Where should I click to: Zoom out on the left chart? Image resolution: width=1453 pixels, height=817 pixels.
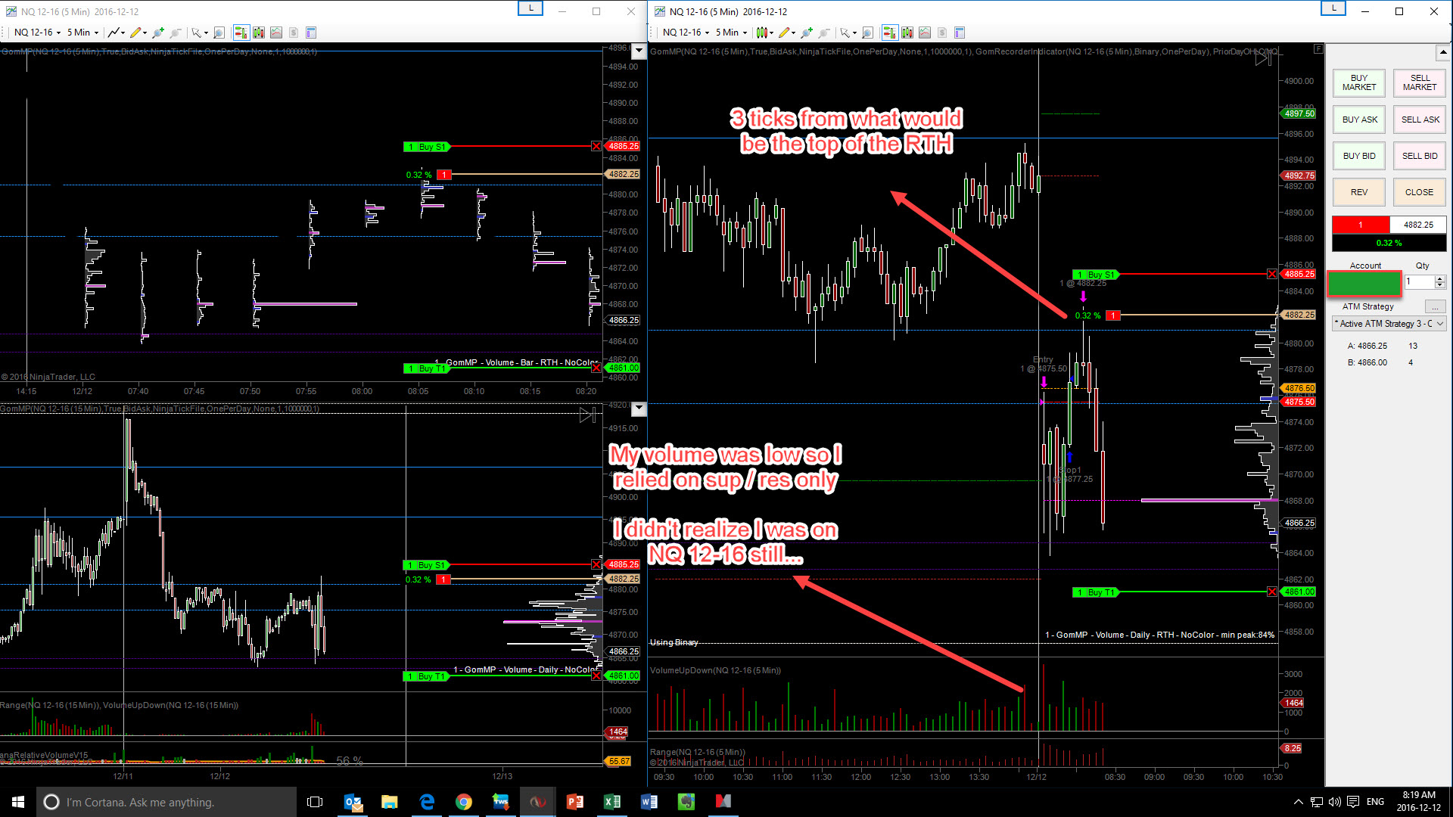click(176, 33)
